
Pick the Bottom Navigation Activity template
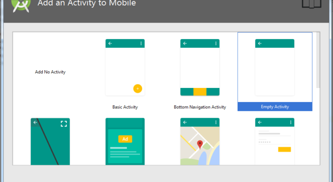click(200, 67)
